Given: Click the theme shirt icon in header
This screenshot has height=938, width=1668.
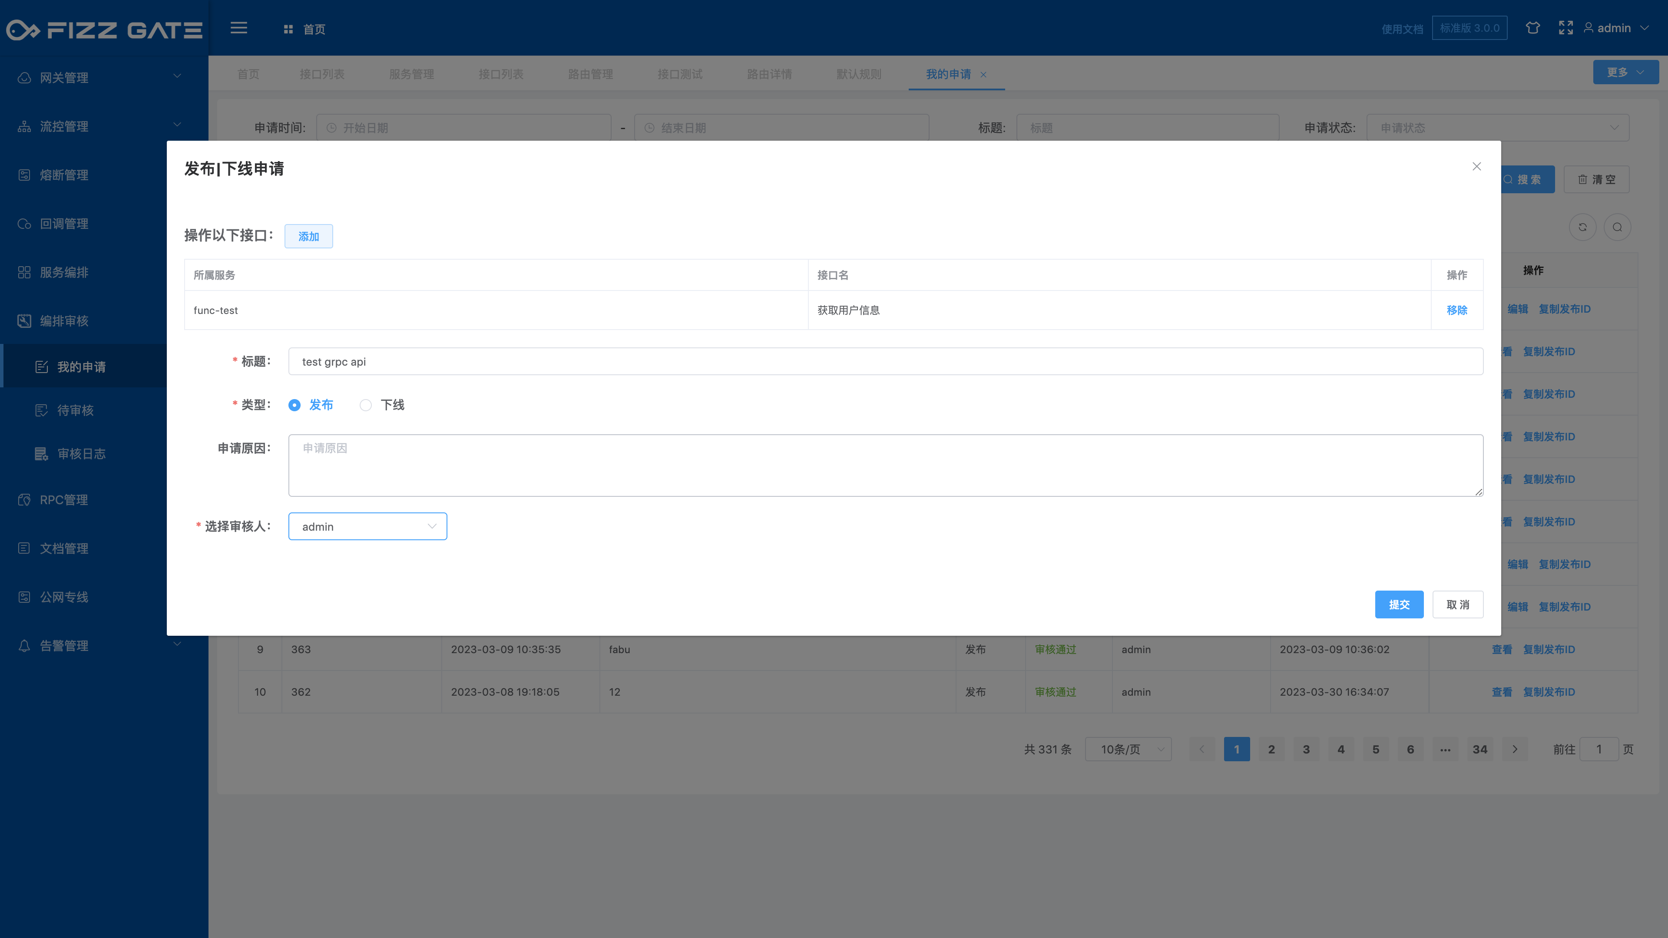Looking at the screenshot, I should point(1532,28).
